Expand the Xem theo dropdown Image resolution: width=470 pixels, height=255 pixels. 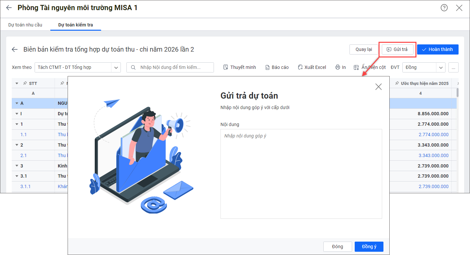116,67
